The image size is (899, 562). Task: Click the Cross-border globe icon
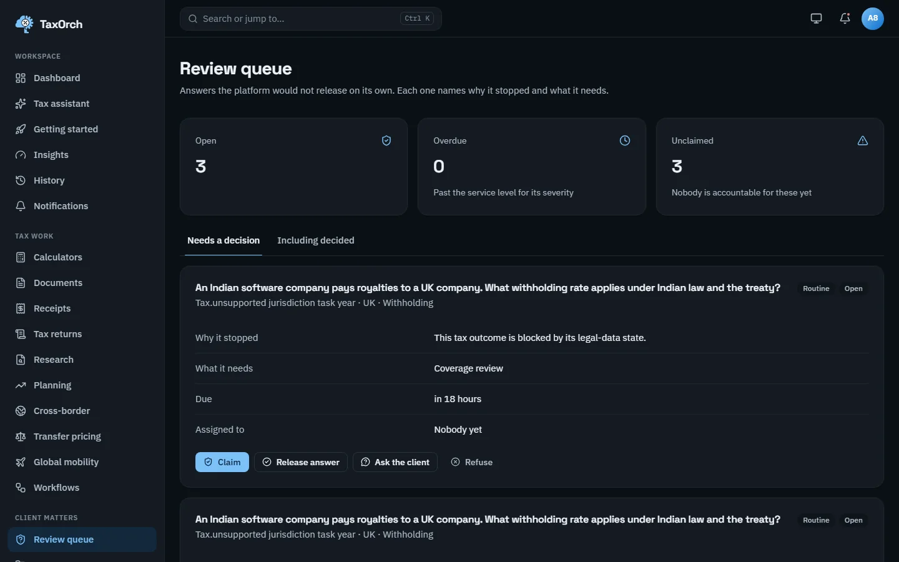(21, 411)
